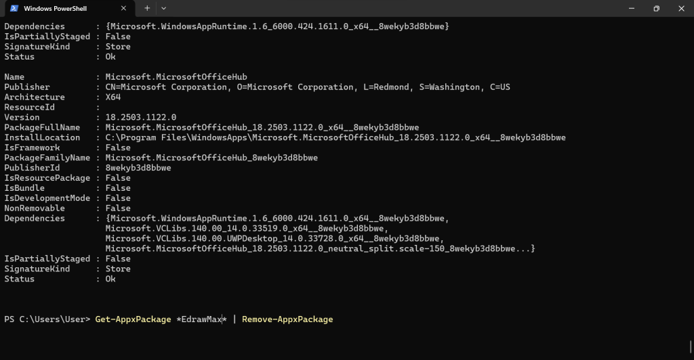Click the PublisherId value 8wekyb3d8bbwe

[x=138, y=168]
